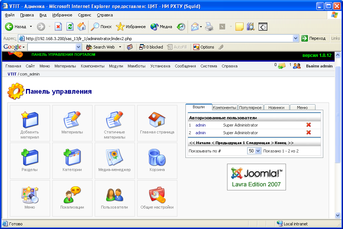Switch to the Компоненты tab

point(225,108)
